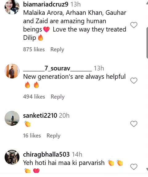
Task: Open chiragbhalla503's avatar image
Action: (12, 157)
